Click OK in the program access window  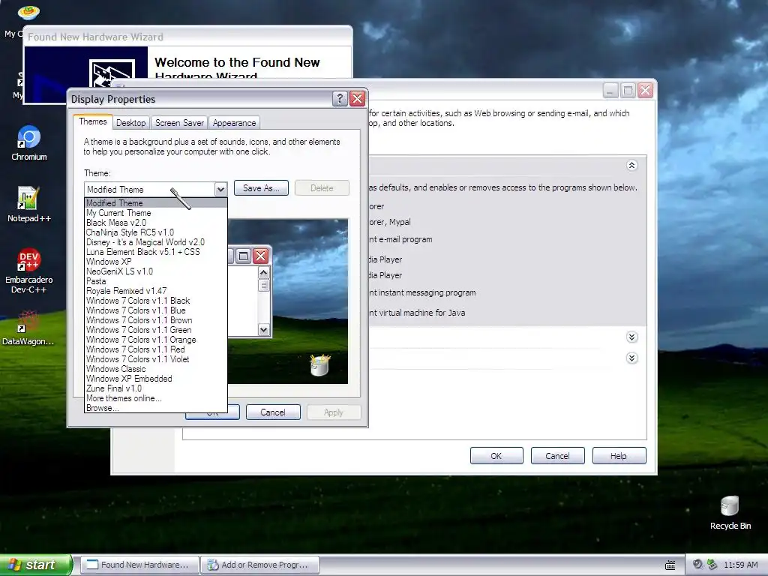click(x=496, y=455)
